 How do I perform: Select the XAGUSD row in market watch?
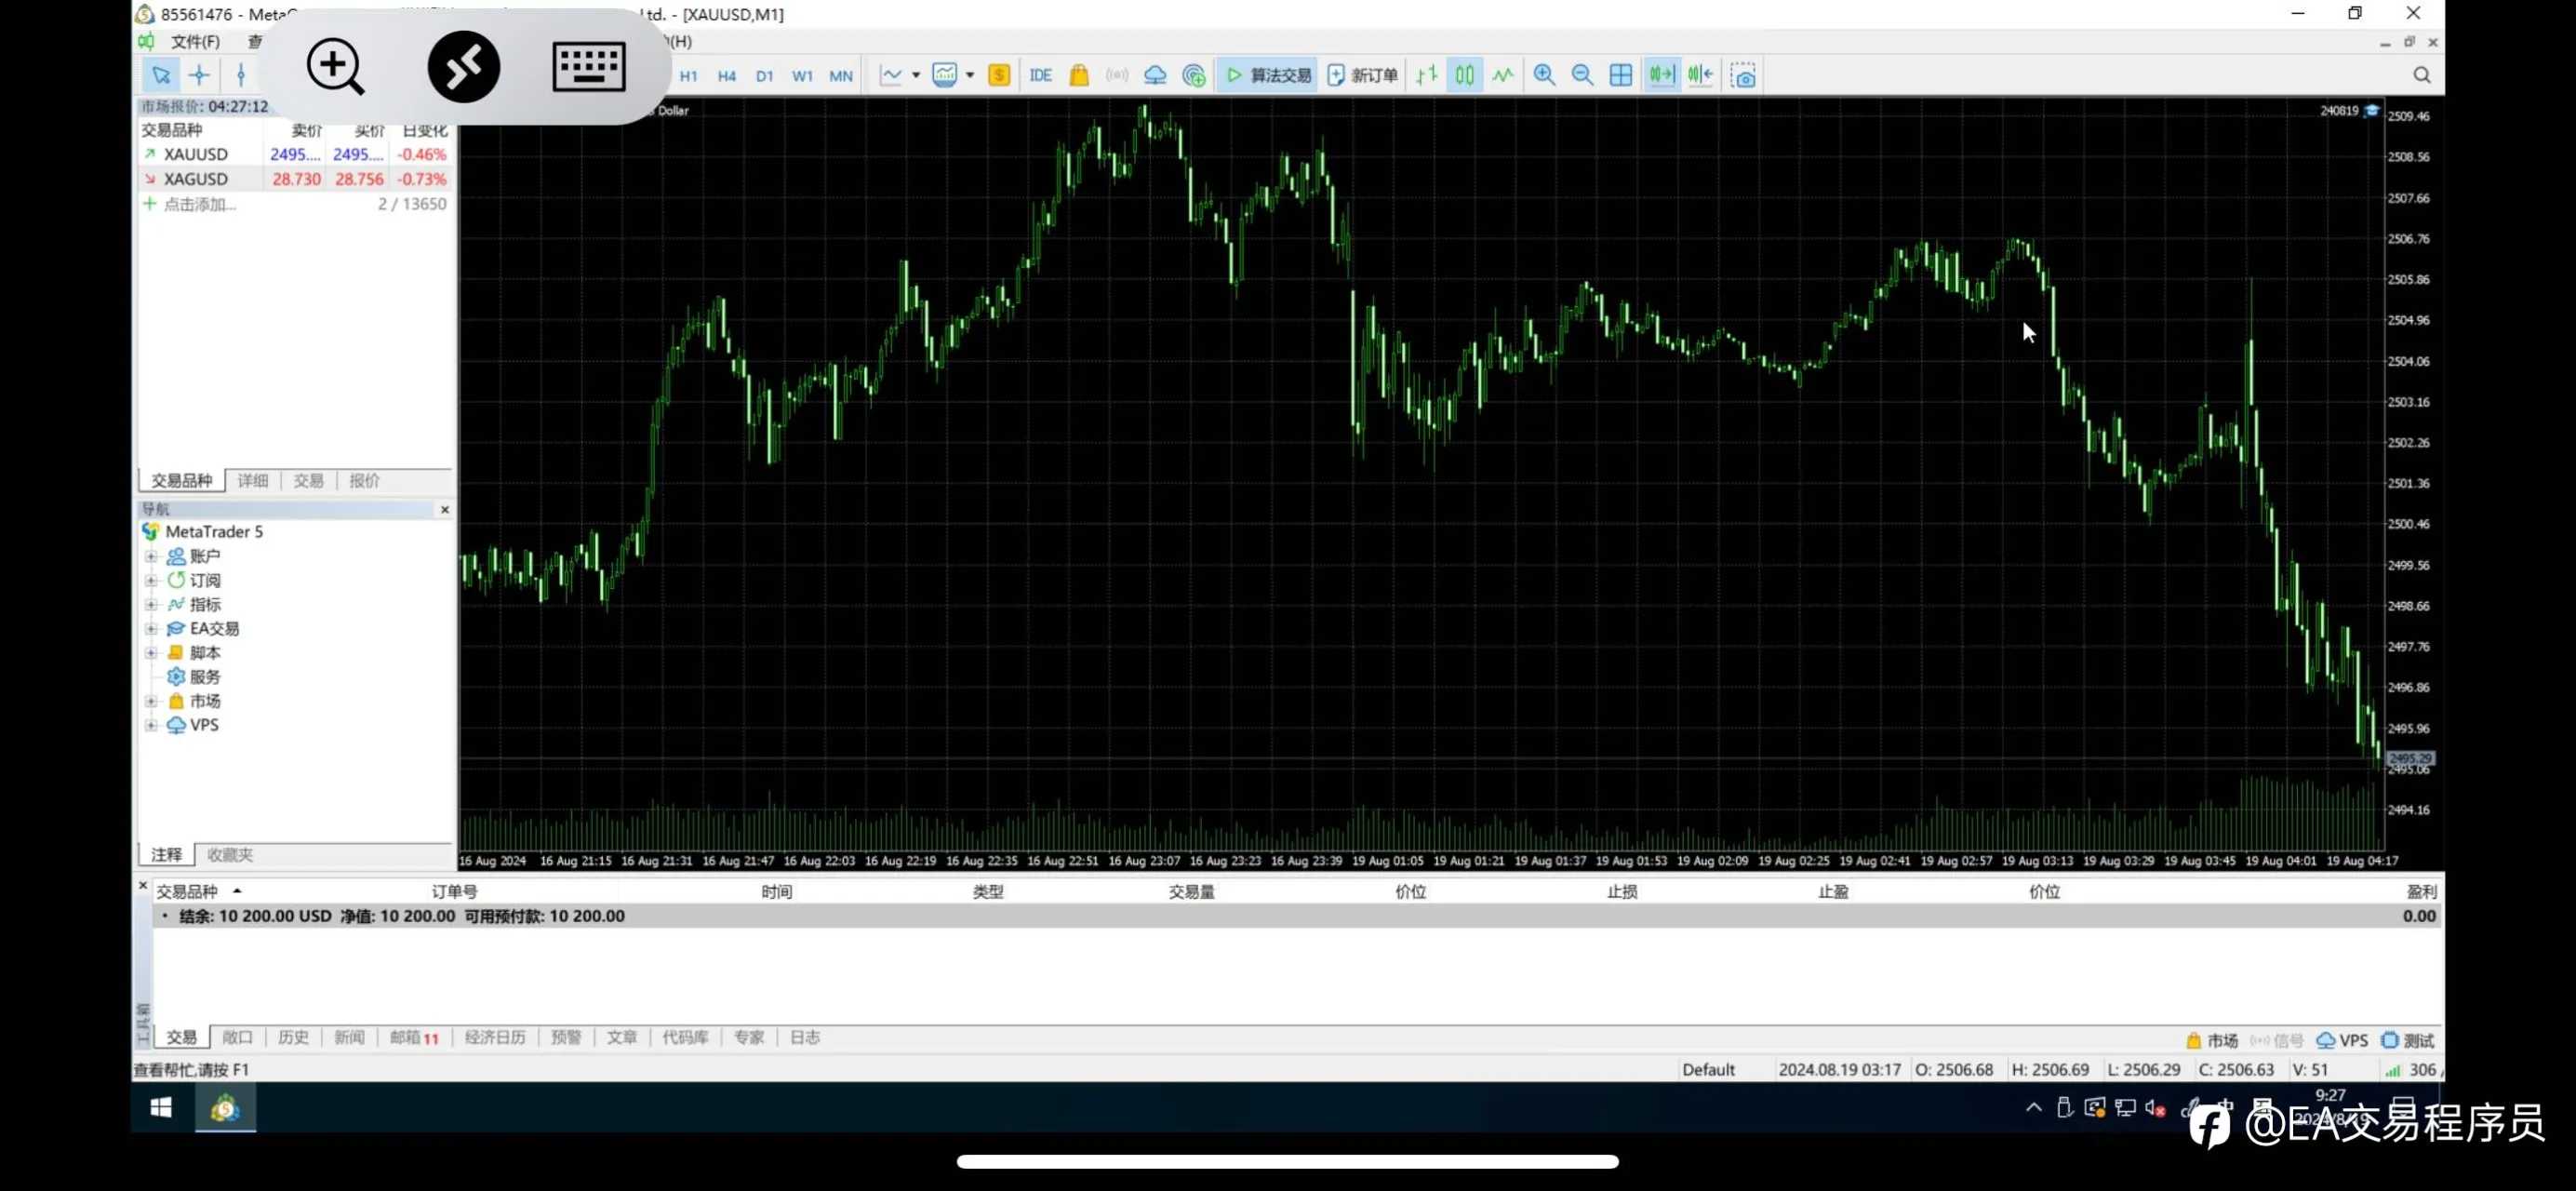coord(295,179)
